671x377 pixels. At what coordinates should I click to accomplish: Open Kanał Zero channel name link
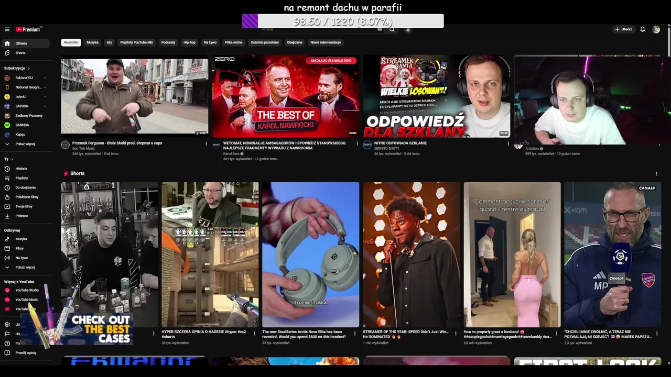coord(231,154)
